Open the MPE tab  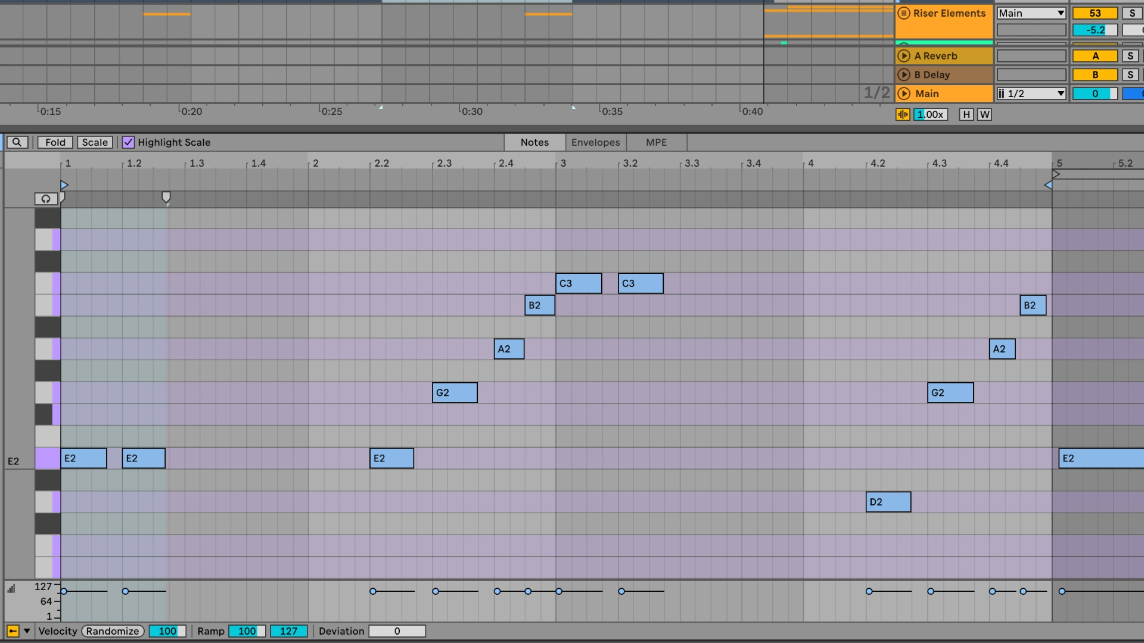click(655, 142)
